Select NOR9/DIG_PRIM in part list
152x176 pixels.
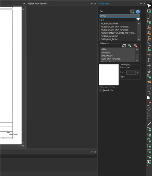(x=119, y=23)
